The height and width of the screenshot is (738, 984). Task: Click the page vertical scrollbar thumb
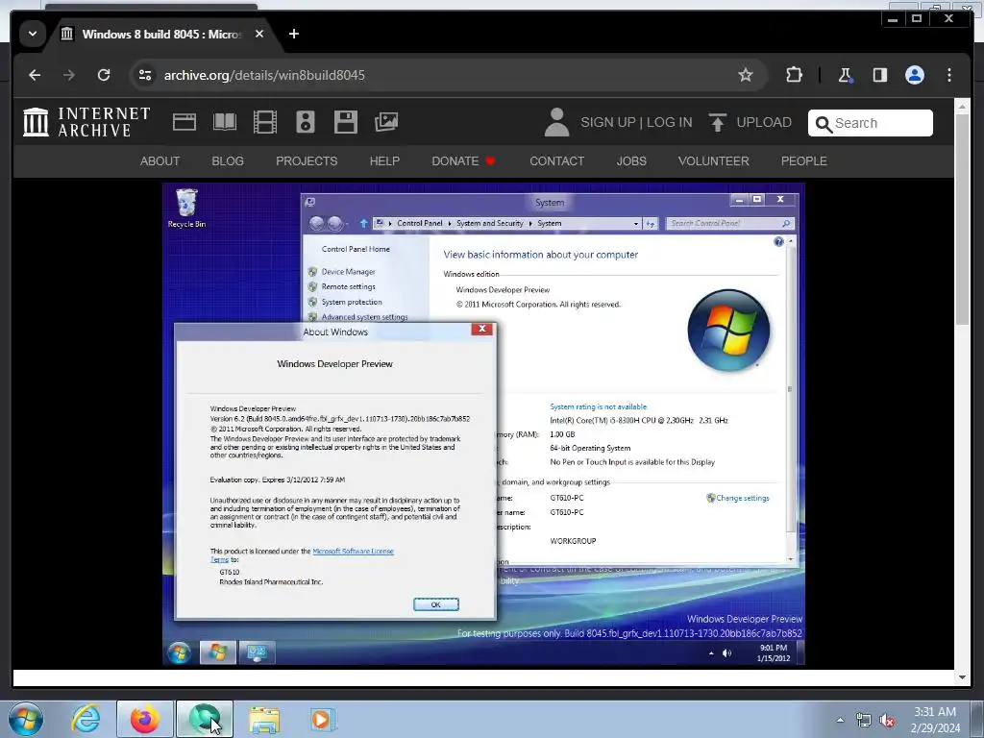(962, 220)
